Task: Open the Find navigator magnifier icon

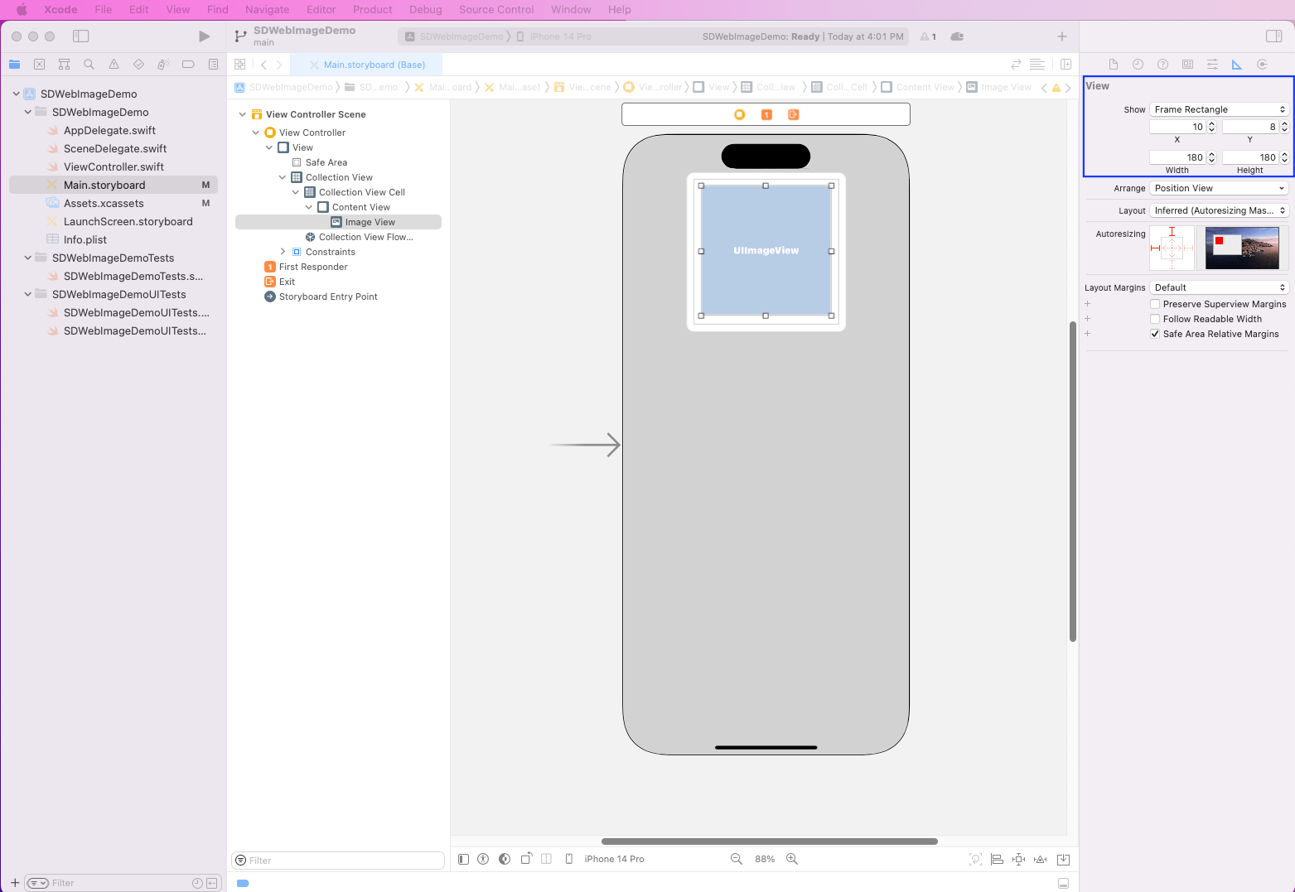Action: [89, 65]
